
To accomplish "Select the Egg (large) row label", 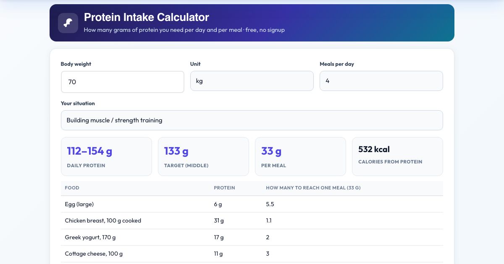I will (x=79, y=204).
